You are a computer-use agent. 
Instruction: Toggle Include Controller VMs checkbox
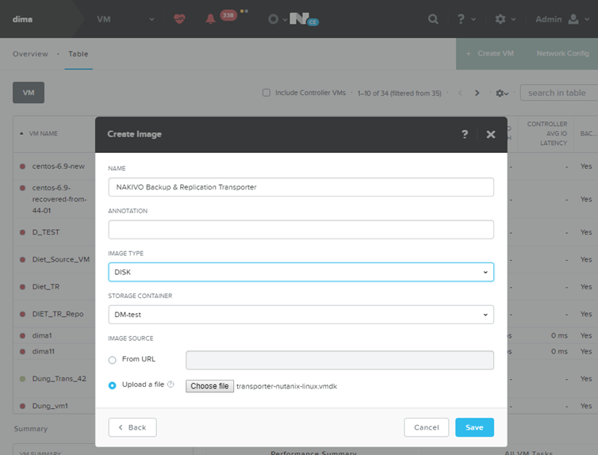[x=266, y=93]
